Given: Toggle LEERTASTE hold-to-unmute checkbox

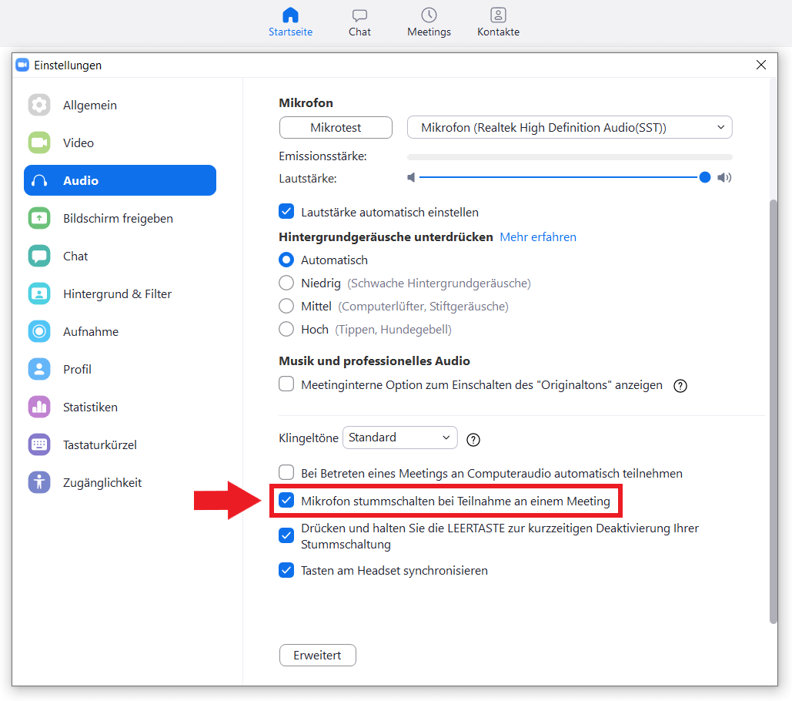Looking at the screenshot, I should click(x=286, y=535).
